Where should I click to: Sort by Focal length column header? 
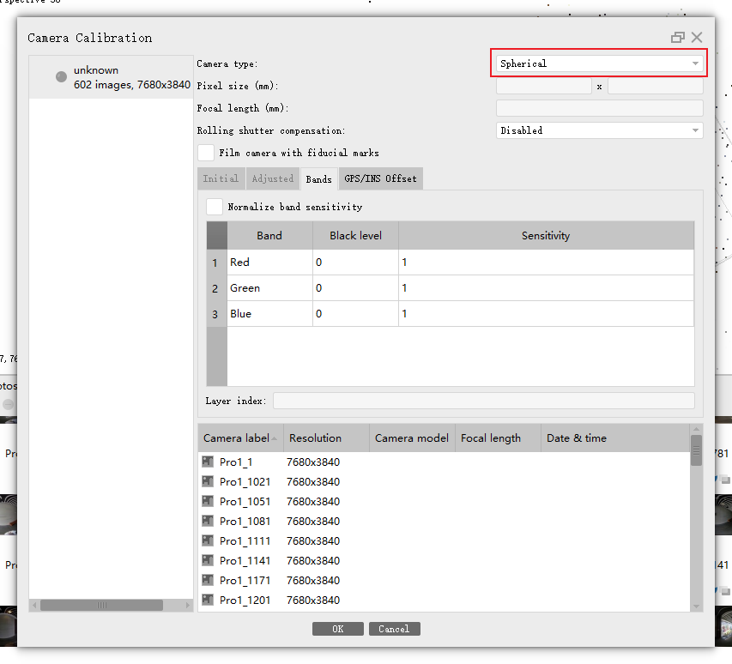point(498,438)
